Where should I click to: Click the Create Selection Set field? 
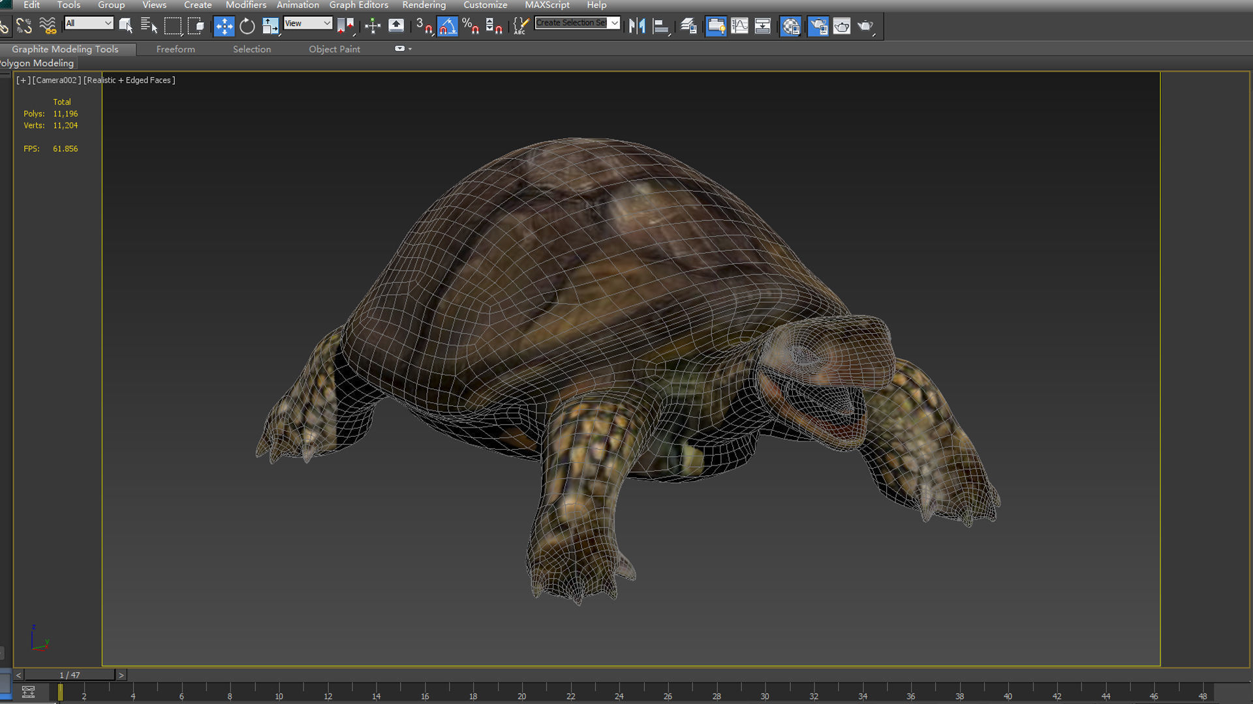coord(571,23)
